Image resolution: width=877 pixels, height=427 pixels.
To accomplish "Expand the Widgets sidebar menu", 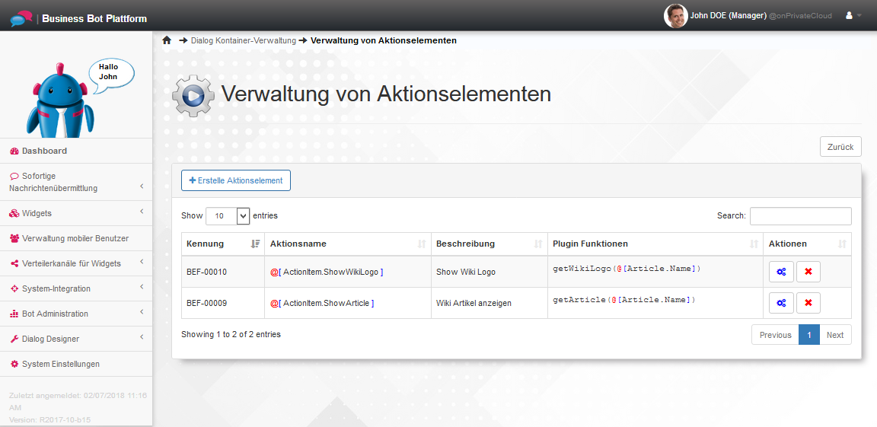I will pos(76,213).
